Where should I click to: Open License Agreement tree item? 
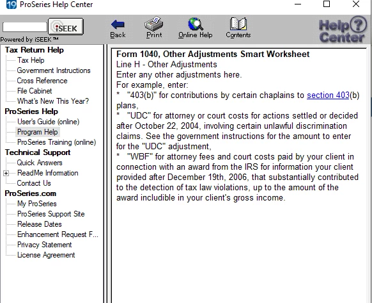coord(46,255)
